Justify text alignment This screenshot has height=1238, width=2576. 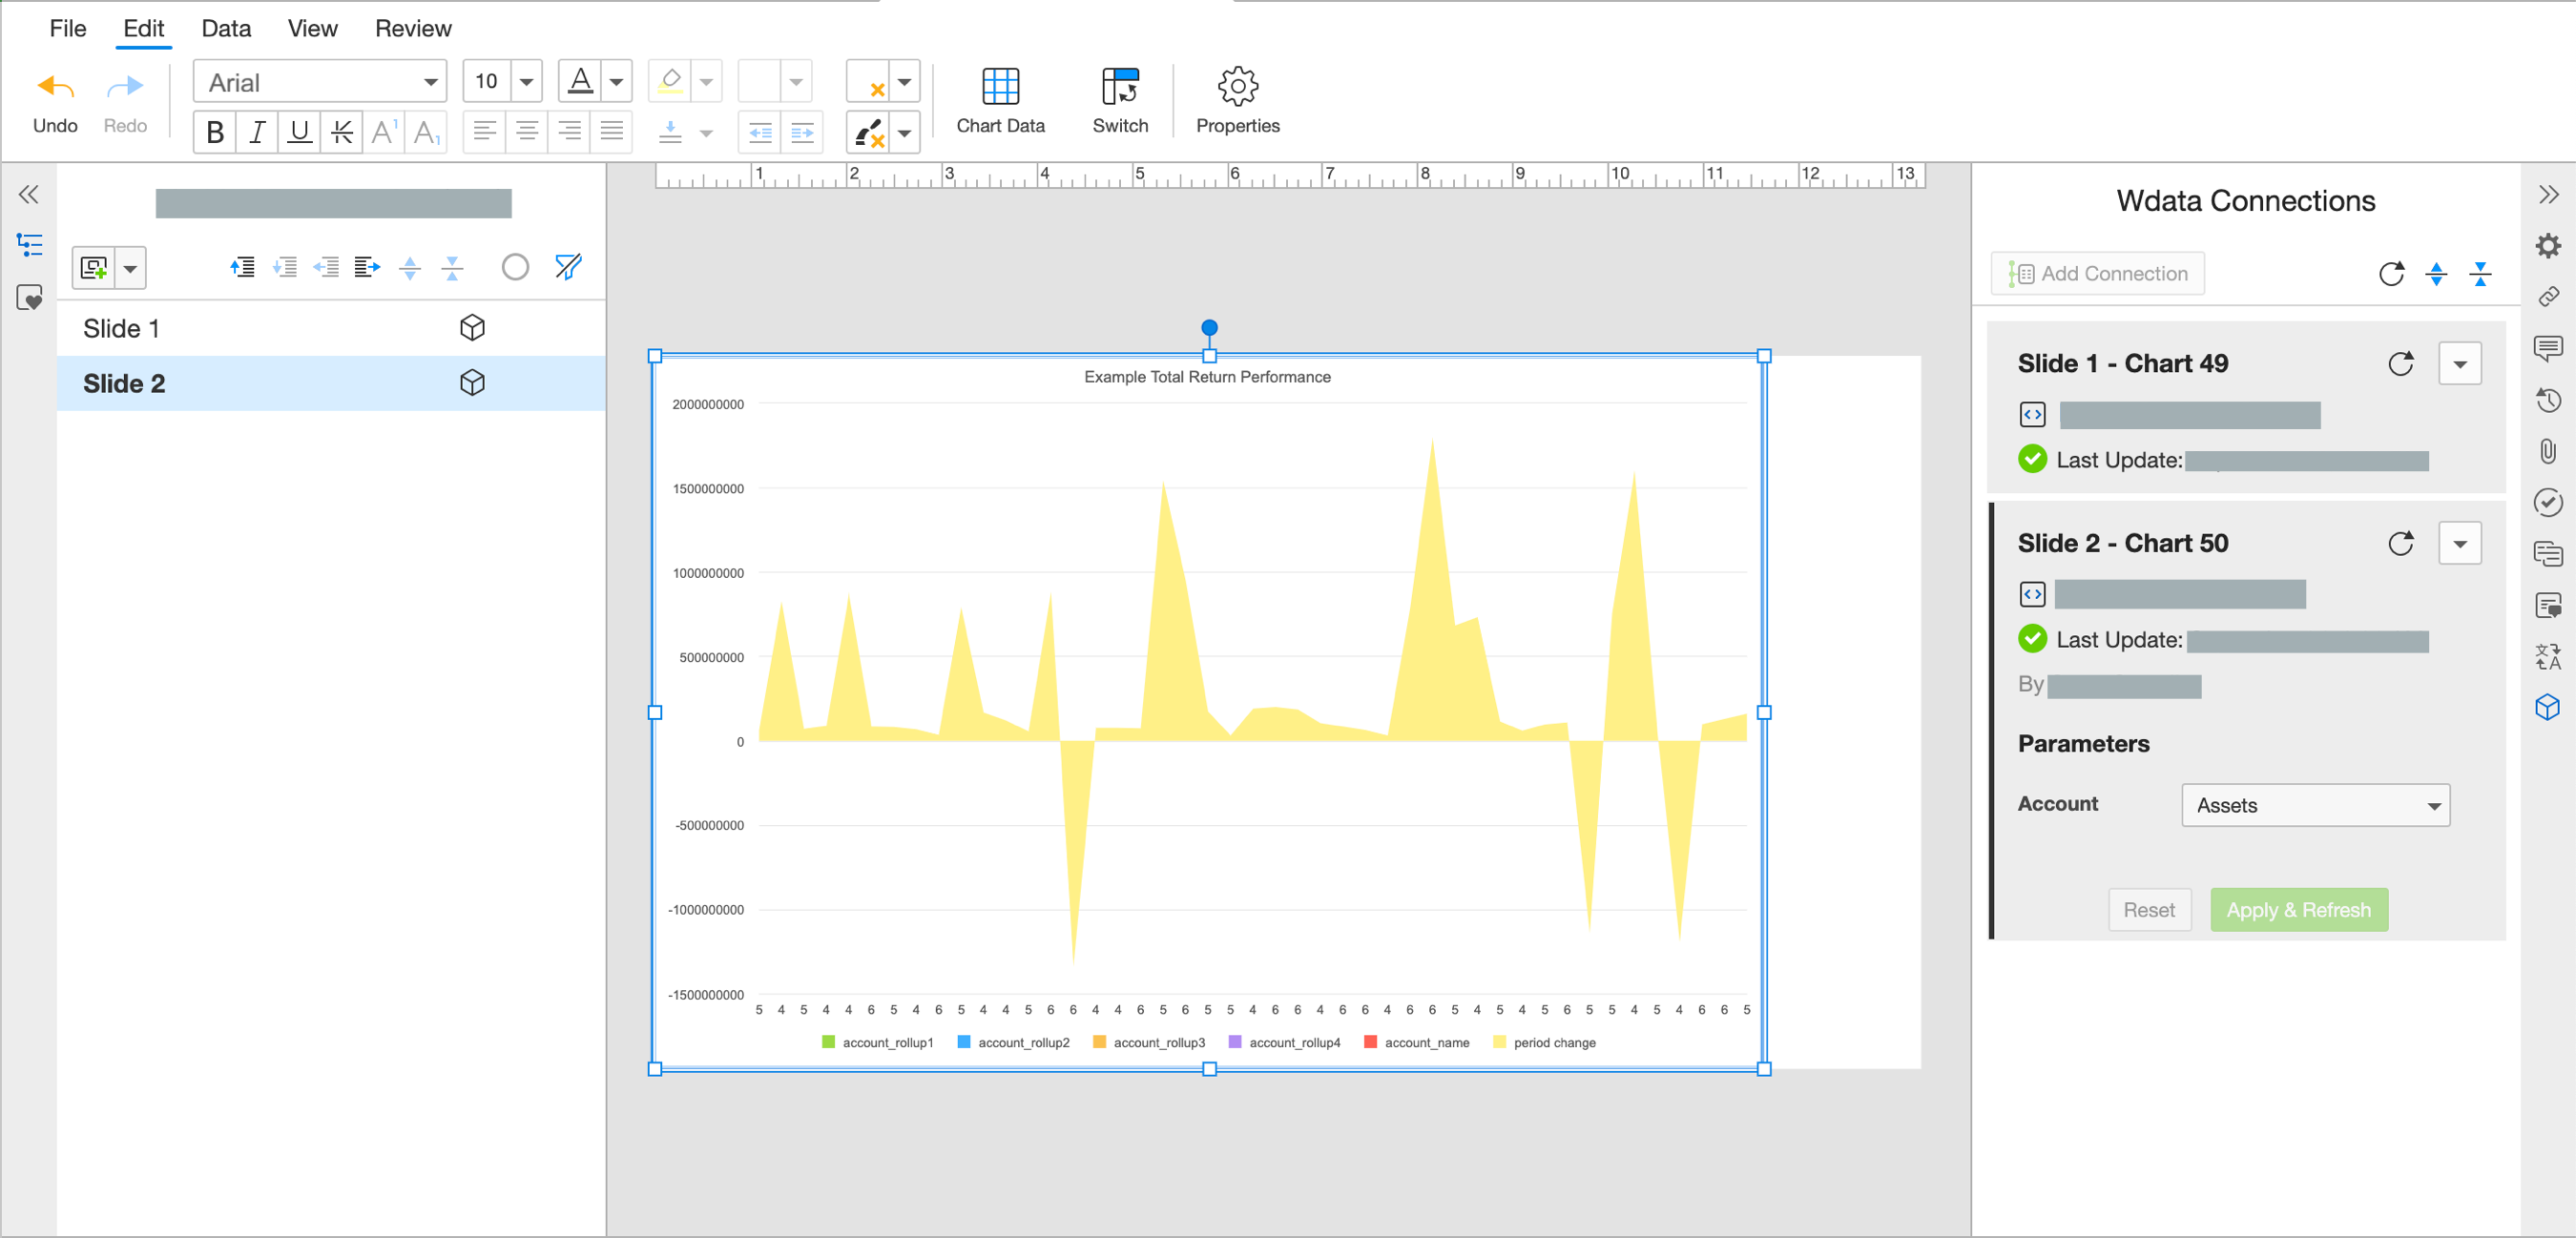click(x=611, y=132)
